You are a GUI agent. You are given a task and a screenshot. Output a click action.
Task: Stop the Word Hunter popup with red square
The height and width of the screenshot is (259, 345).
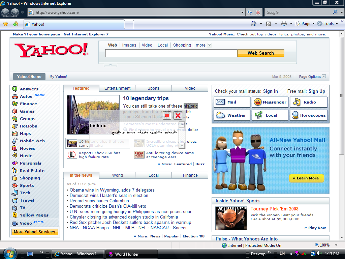[167, 115]
